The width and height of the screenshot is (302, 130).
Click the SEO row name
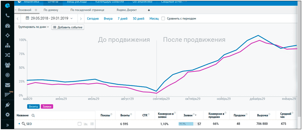tap(29, 124)
